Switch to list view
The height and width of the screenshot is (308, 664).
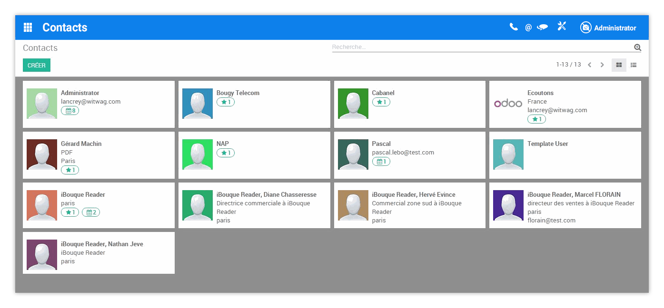(634, 65)
